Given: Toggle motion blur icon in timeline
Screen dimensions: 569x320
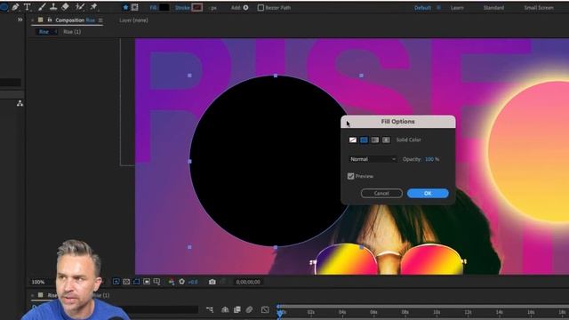Looking at the screenshot, I should [x=249, y=309].
